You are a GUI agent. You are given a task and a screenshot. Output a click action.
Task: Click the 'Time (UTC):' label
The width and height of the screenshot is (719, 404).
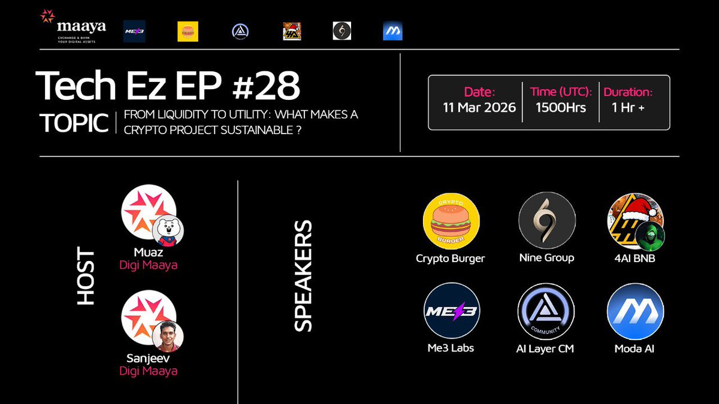(561, 92)
